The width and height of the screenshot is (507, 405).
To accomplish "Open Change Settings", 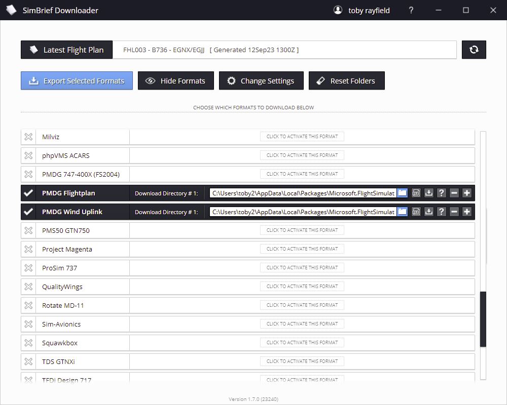I will click(x=261, y=80).
